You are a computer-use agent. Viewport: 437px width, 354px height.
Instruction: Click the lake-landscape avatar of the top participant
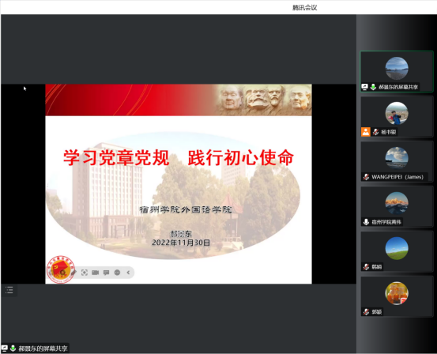click(397, 69)
